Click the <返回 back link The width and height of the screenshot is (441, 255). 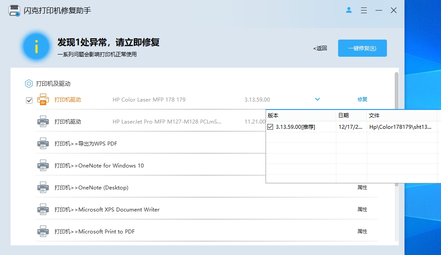point(320,48)
